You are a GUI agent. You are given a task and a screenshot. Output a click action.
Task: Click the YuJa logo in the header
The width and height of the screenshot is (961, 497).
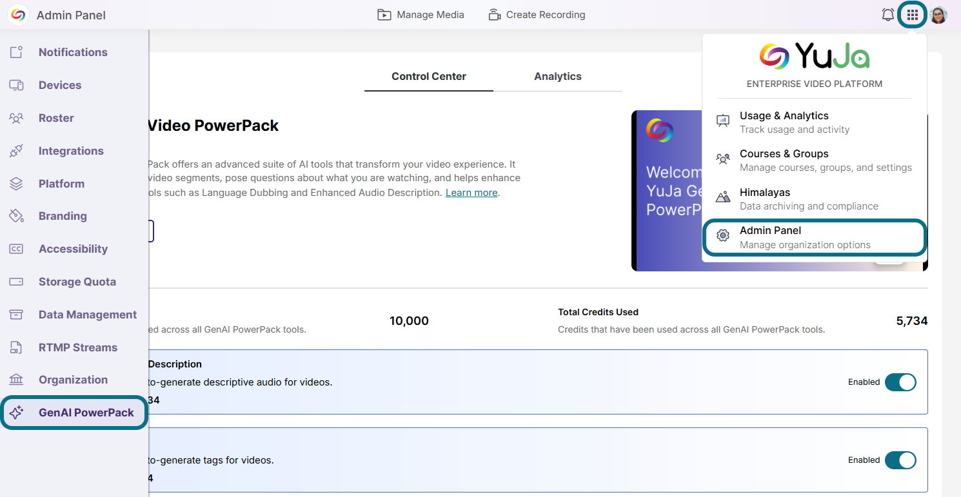point(18,15)
